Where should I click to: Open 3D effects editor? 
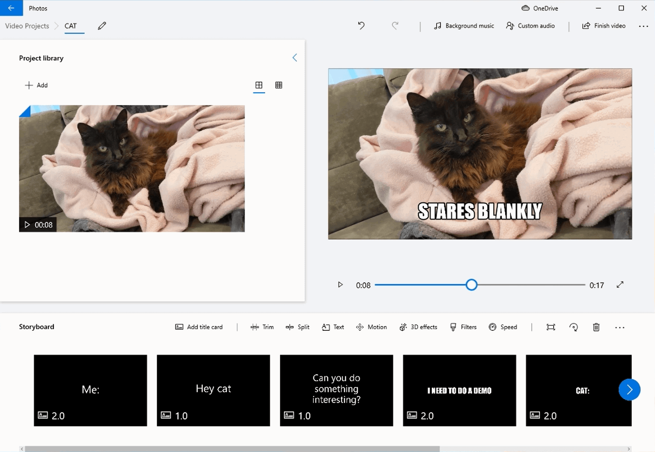418,327
